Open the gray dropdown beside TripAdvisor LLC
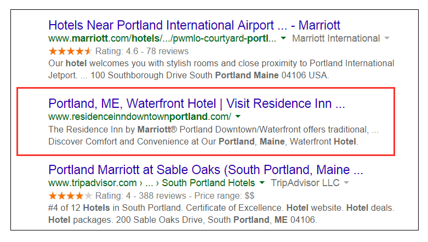Image resolution: width=428 pixels, height=242 pixels. (346, 182)
